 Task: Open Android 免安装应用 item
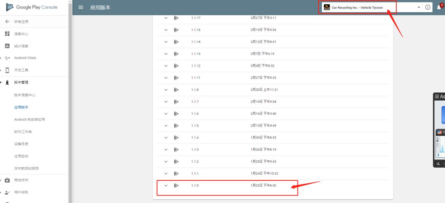tap(30, 120)
